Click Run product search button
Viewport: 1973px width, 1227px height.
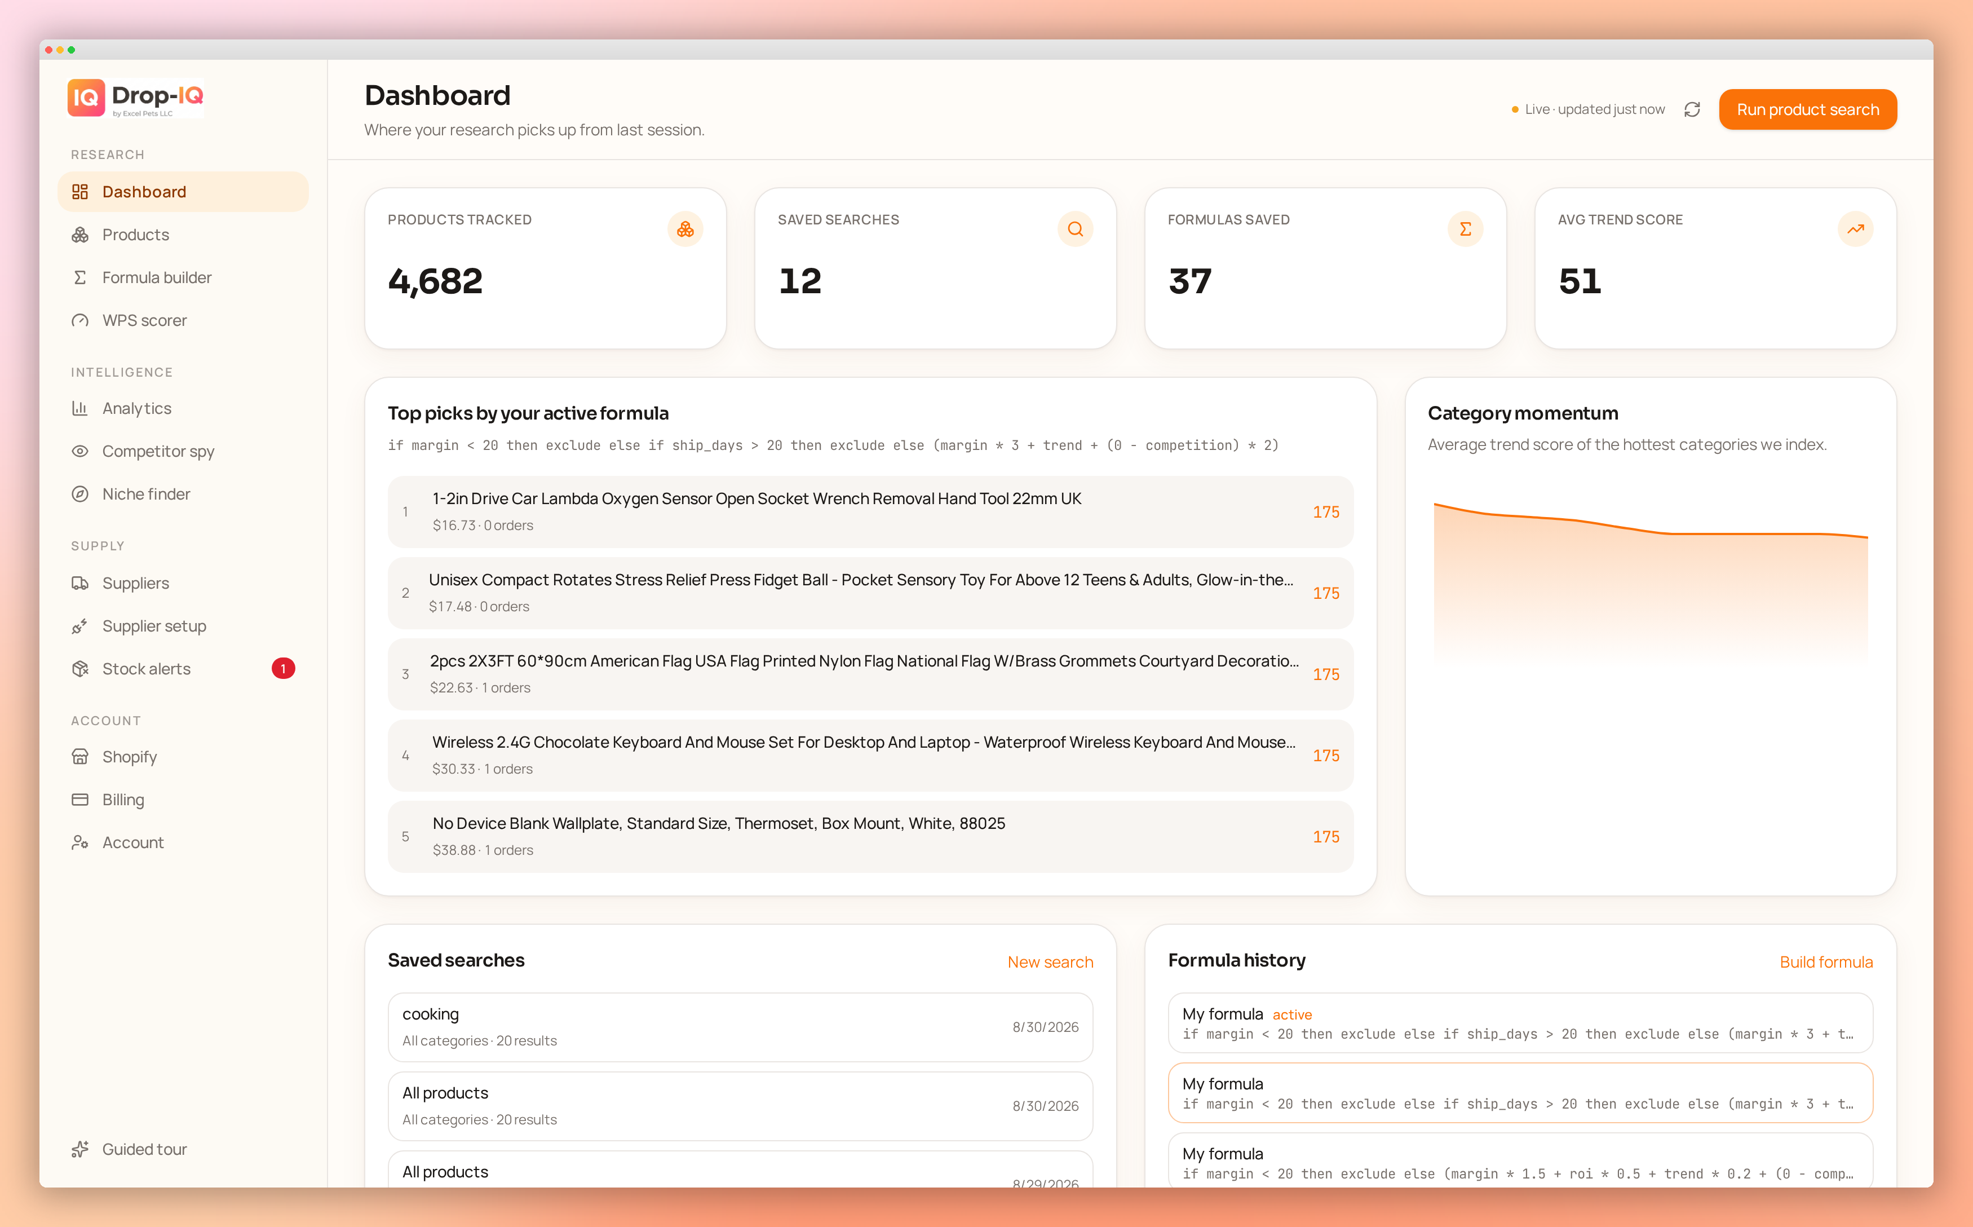pos(1807,109)
